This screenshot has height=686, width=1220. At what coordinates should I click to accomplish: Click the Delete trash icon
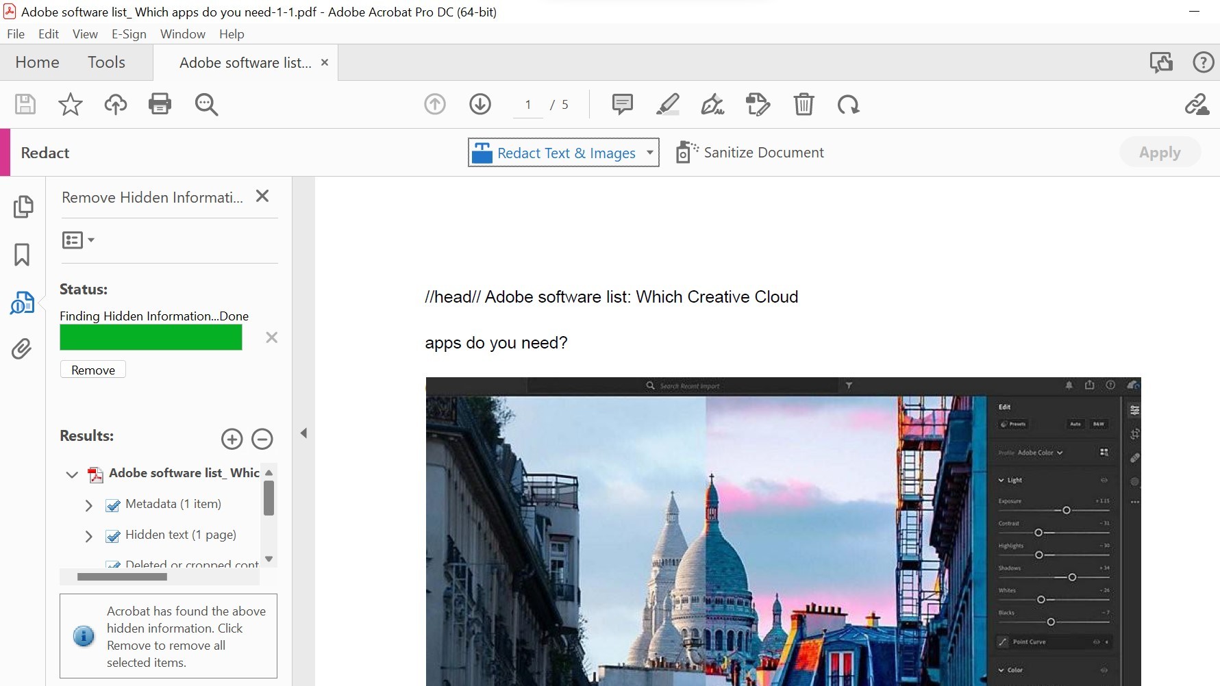coord(804,104)
